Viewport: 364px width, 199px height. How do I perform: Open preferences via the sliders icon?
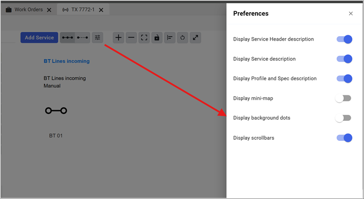click(98, 38)
